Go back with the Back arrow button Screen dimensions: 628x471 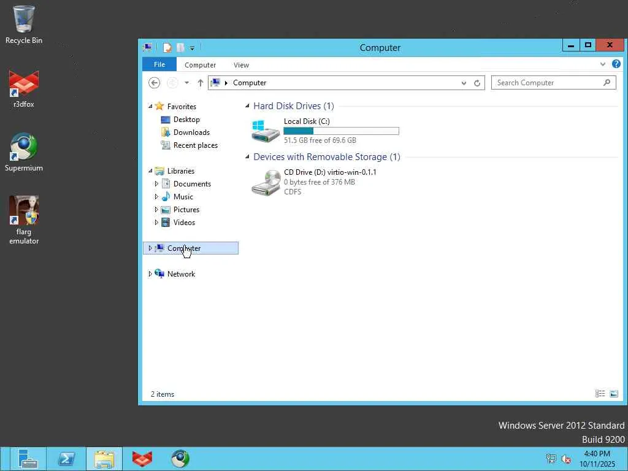point(154,83)
